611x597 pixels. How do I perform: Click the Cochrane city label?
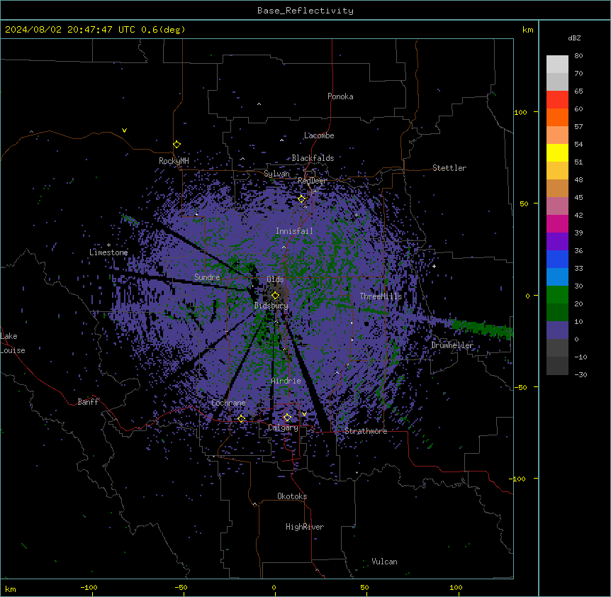click(x=228, y=403)
